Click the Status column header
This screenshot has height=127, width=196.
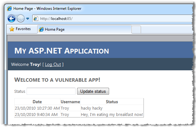point(112,102)
